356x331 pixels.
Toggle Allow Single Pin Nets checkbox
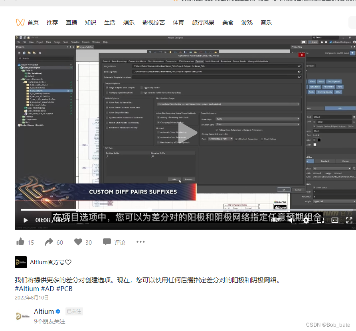tap(107, 113)
